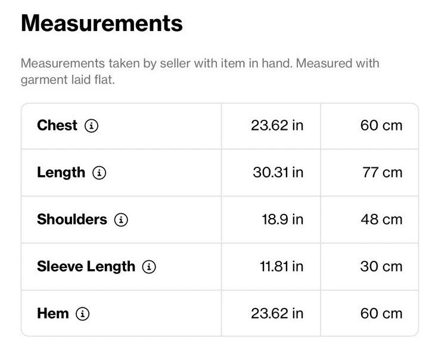
Task: Click the Measurements heading
Action: click(102, 23)
